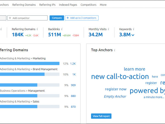Click the Add competitor input field

(x=28, y=18)
